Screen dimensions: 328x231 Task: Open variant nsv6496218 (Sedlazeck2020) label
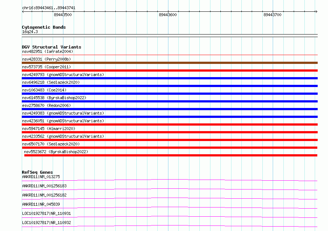(51, 82)
